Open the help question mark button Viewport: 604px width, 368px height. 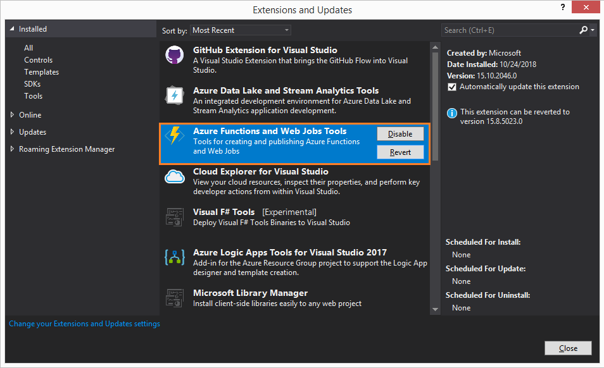[x=563, y=7]
